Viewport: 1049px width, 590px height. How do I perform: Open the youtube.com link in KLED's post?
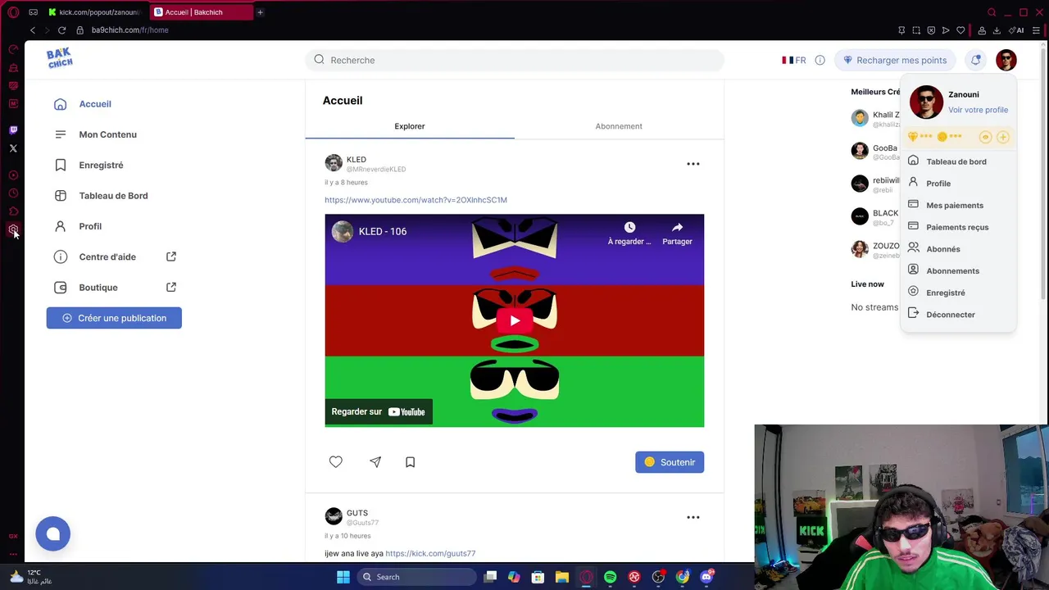click(416, 200)
